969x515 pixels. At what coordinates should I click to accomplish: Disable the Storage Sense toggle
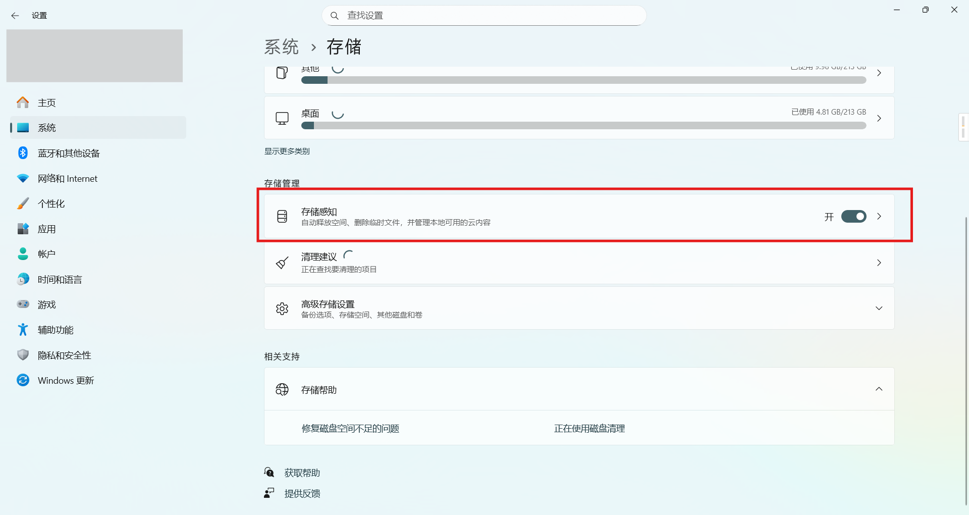pos(853,216)
